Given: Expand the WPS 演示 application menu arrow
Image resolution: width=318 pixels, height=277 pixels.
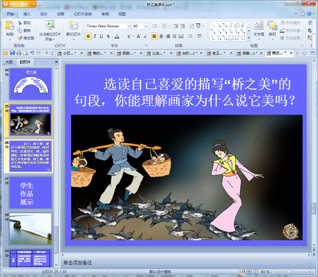Looking at the screenshot, I should pyautogui.click(x=34, y=4).
